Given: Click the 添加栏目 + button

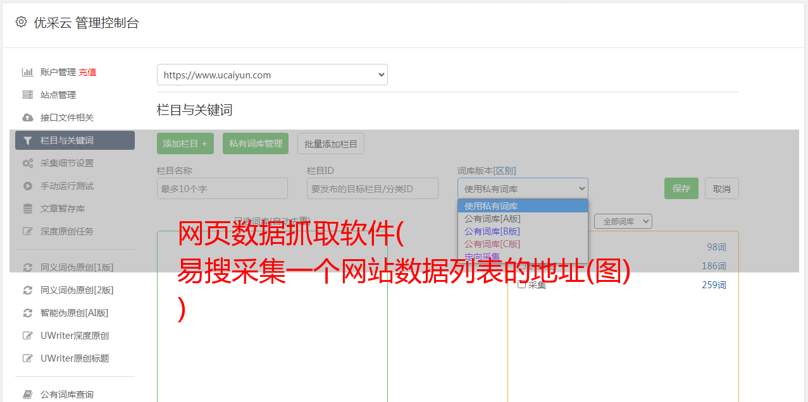Looking at the screenshot, I should point(185,143).
